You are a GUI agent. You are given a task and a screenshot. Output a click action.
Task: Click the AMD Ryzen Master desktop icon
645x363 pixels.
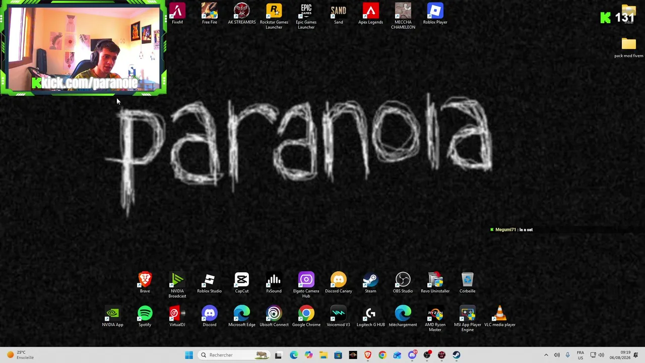coord(435,319)
